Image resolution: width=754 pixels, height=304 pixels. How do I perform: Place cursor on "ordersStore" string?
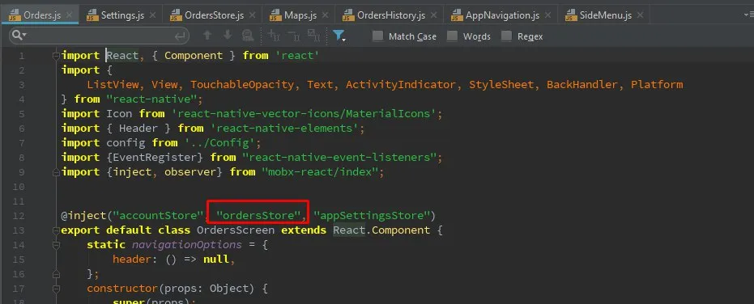259,215
